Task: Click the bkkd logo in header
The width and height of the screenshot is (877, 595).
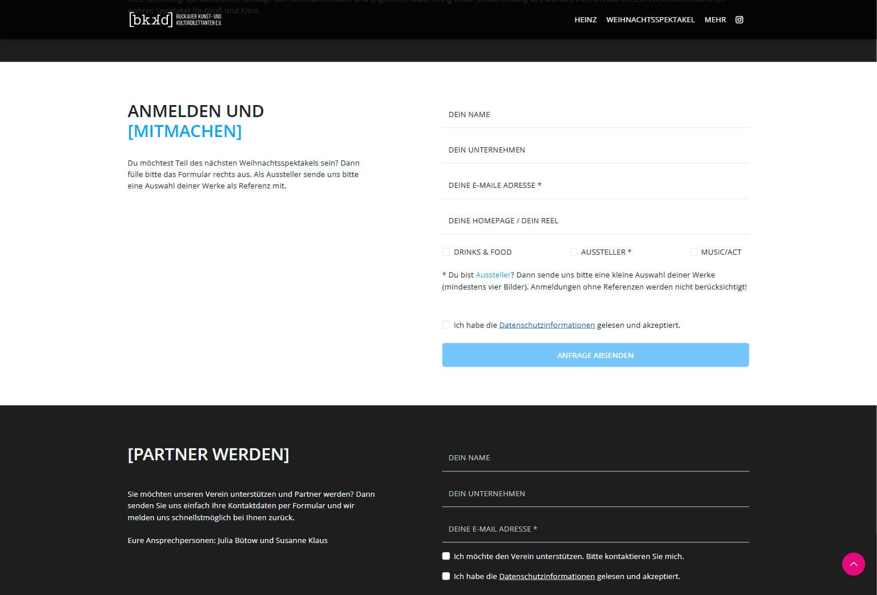Action: pyautogui.click(x=175, y=20)
